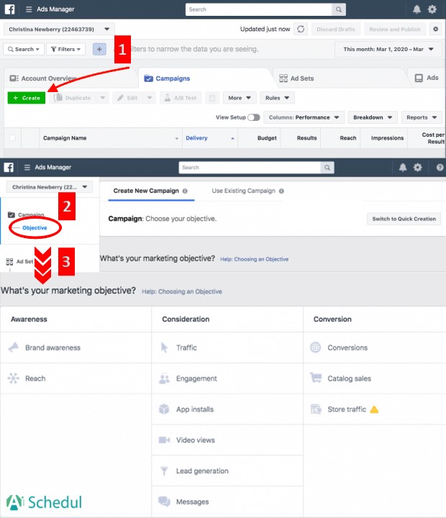
Task: Open the Search dropdown below the account selector
Action: pos(24,49)
